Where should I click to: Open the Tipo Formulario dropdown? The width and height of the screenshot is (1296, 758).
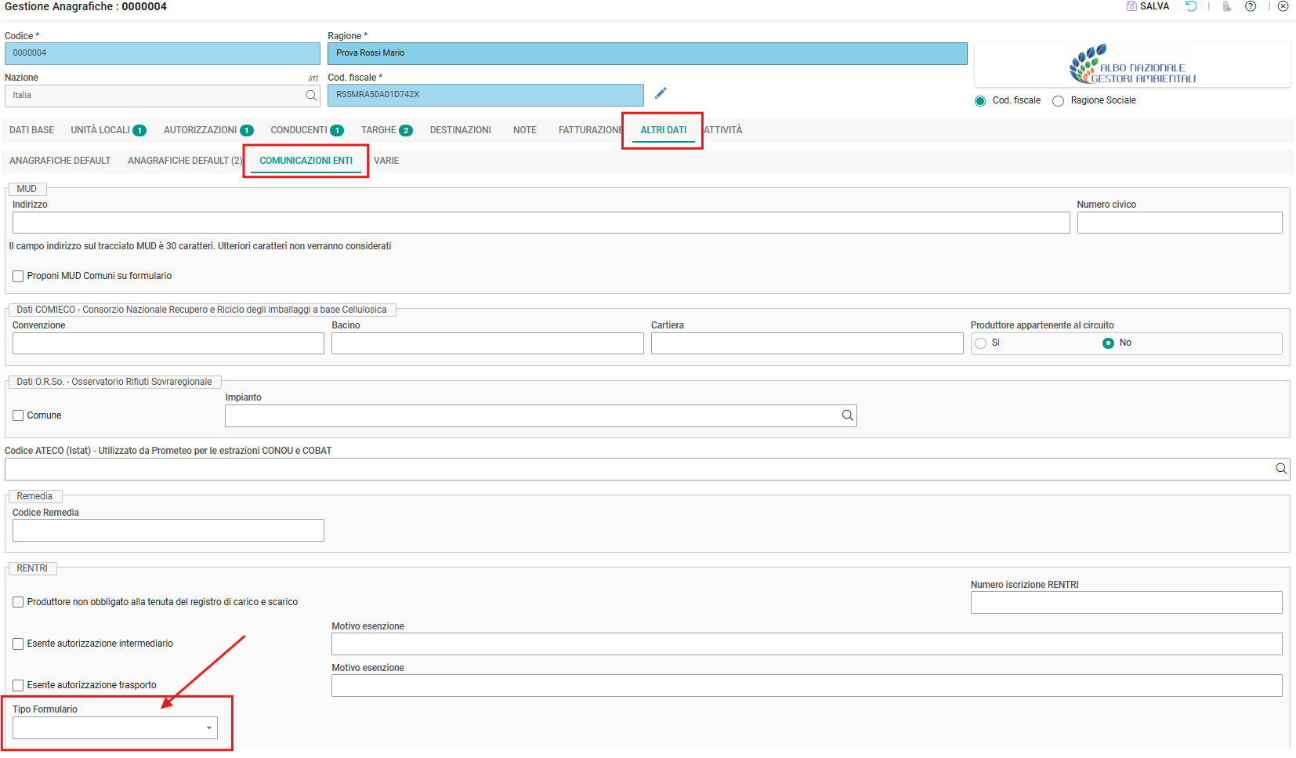point(115,728)
